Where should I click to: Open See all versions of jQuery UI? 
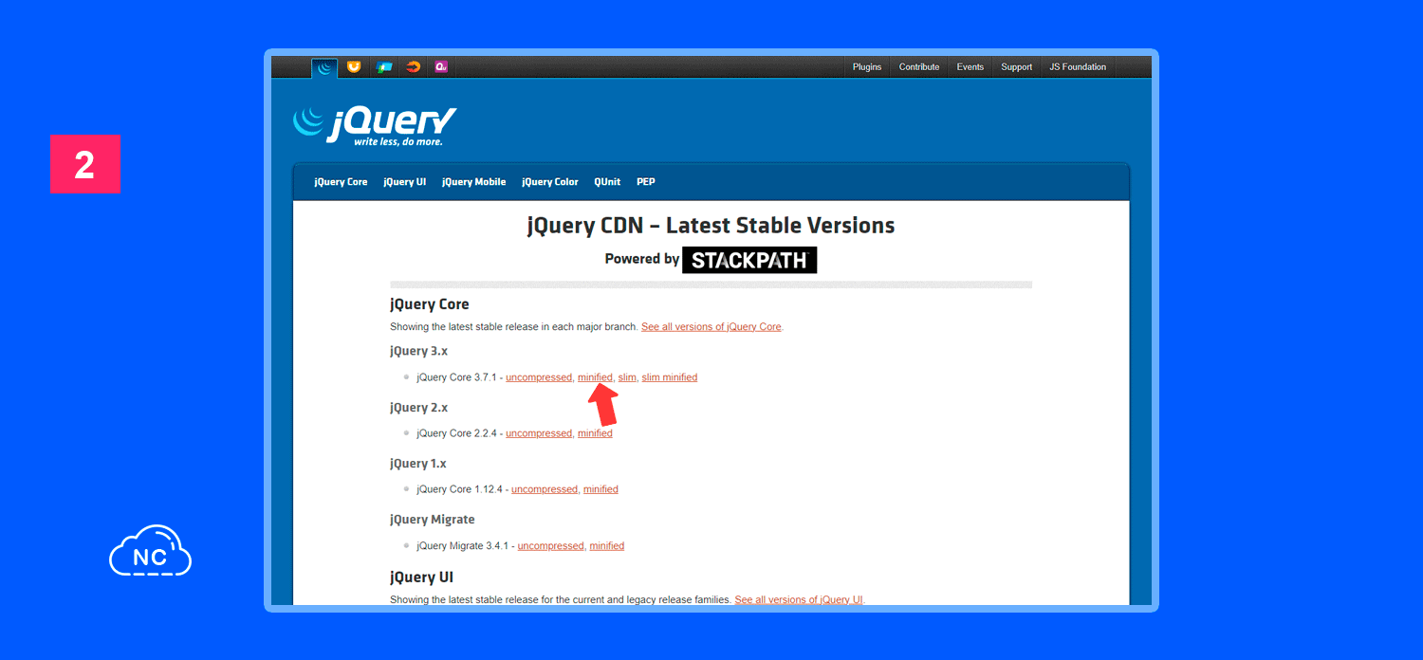pyautogui.click(x=799, y=600)
